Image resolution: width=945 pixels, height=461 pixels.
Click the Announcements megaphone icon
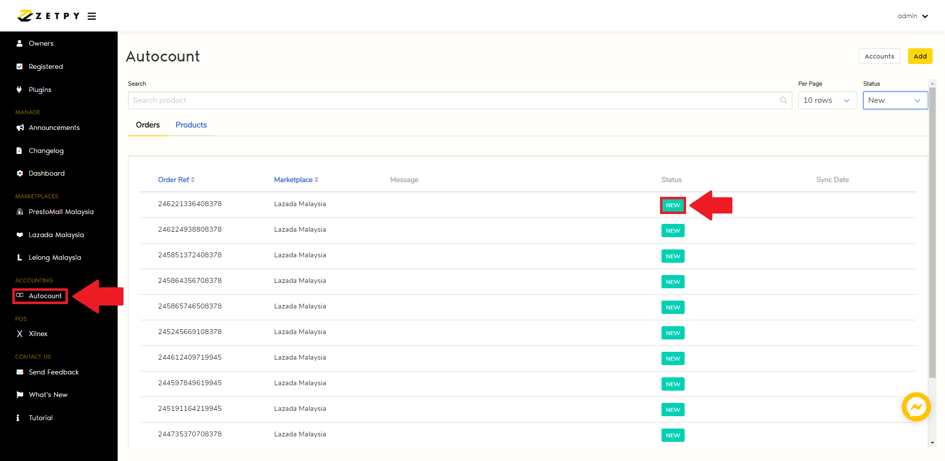click(20, 127)
